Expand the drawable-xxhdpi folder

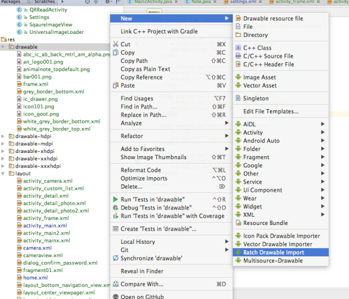pyautogui.click(x=3, y=159)
